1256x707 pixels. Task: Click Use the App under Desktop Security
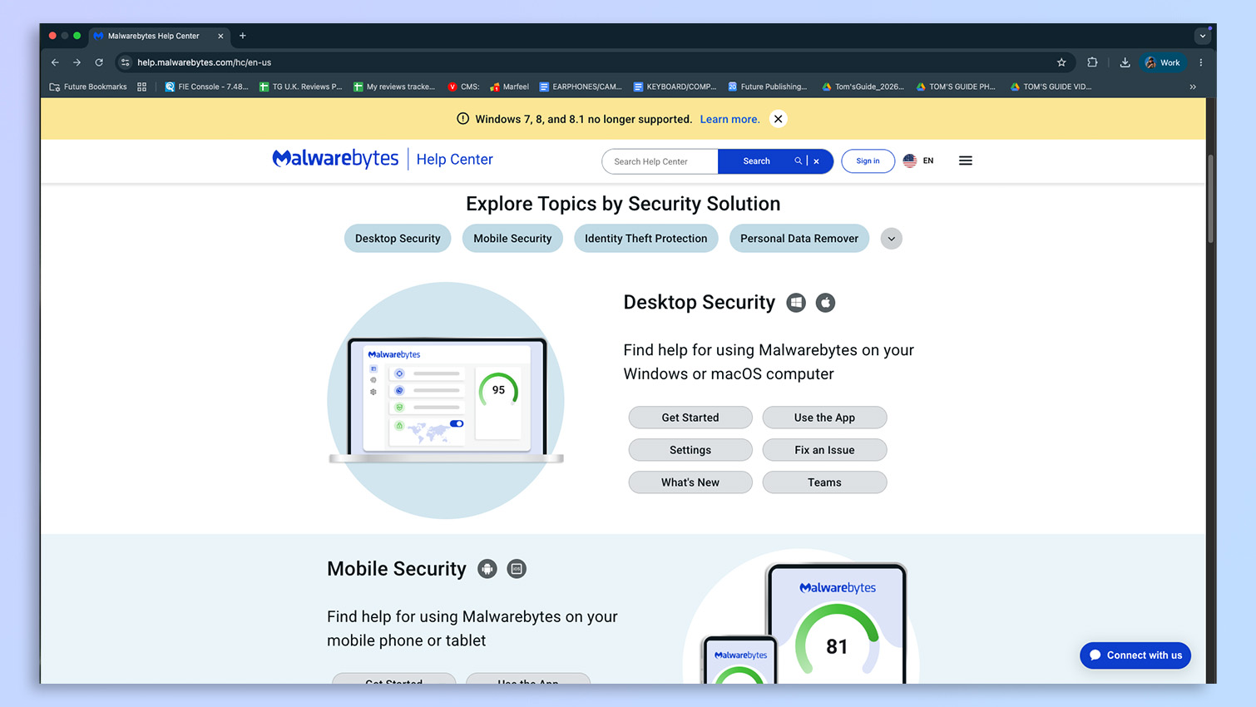[x=824, y=418]
